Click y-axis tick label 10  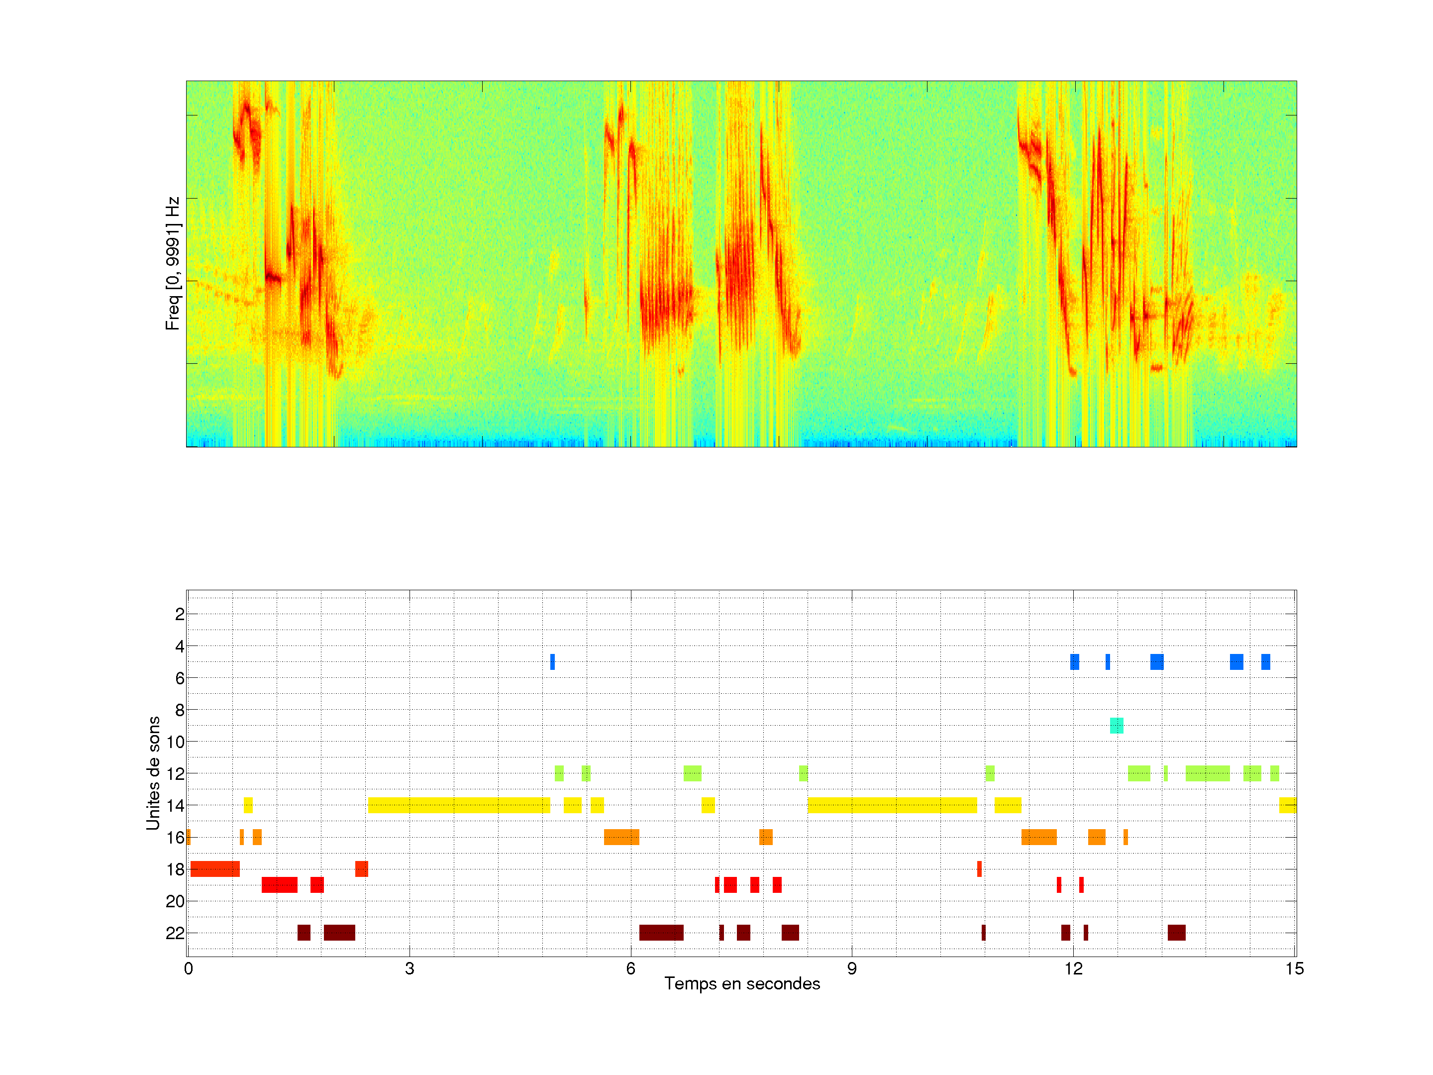coord(175,741)
